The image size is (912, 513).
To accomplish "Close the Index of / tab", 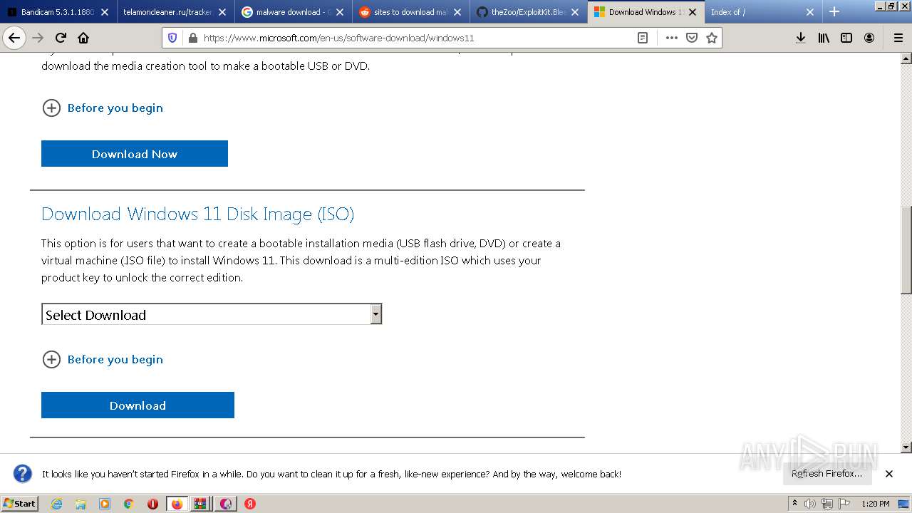I will [x=810, y=12].
